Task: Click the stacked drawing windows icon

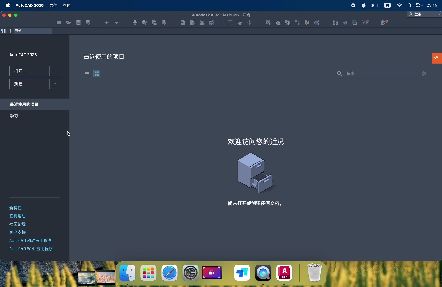Action: point(355,23)
